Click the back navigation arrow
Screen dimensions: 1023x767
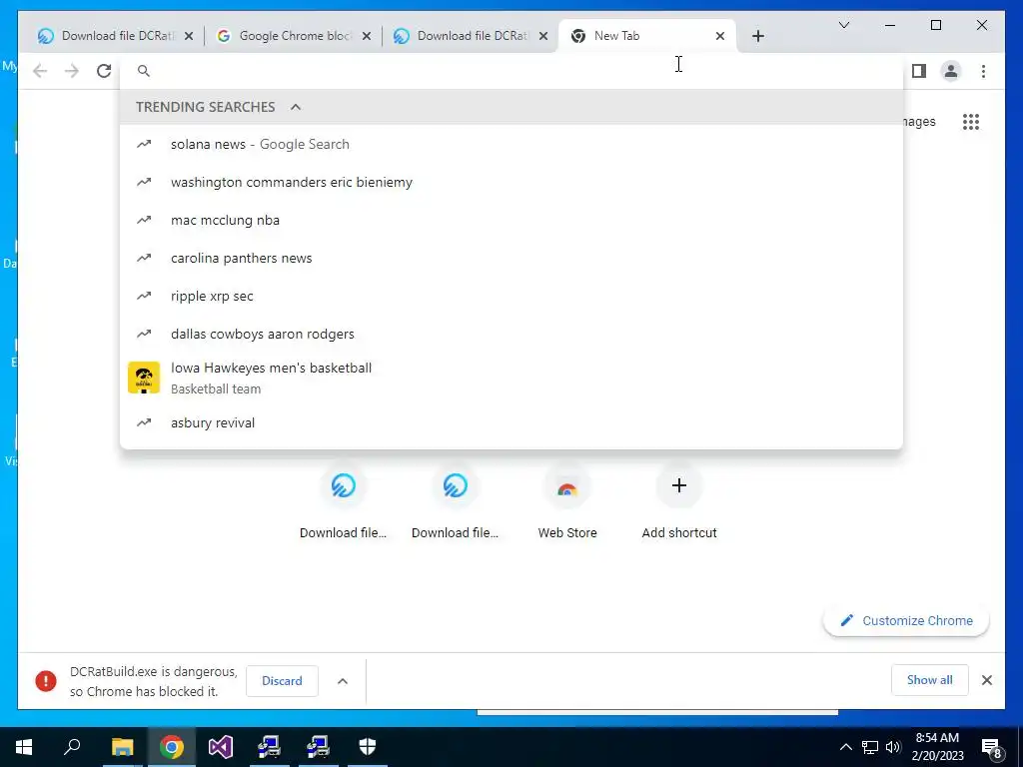(40, 71)
